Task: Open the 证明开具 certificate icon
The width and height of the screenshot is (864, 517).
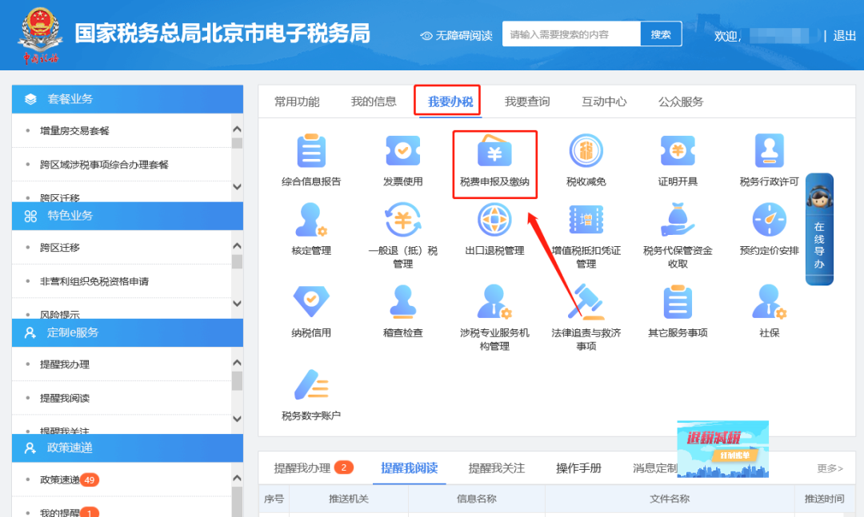Action: point(678,152)
